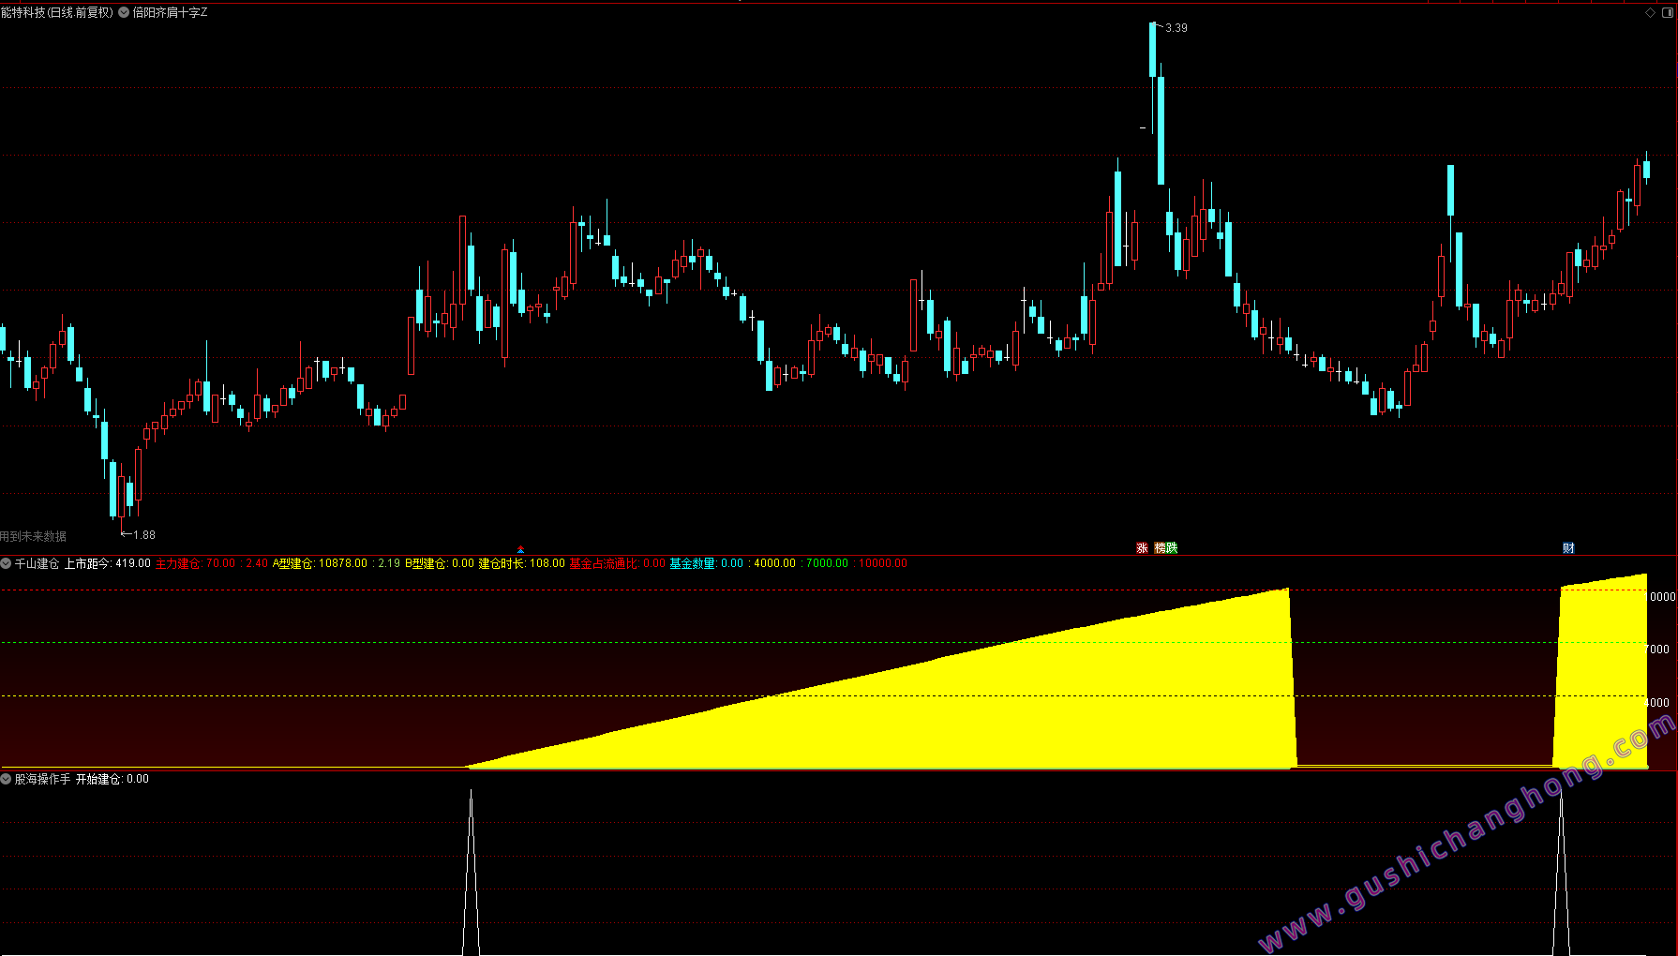The width and height of the screenshot is (1678, 956).
Task: Click the 开始建仓: 0.00 value
Action: pos(112,779)
